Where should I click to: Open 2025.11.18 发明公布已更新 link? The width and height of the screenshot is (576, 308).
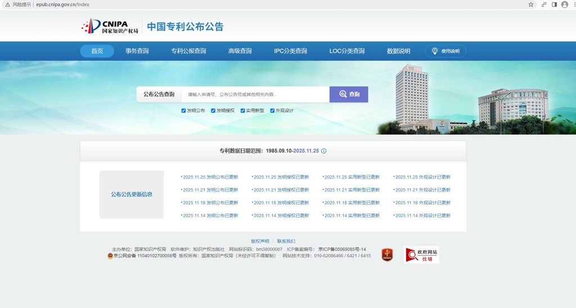point(210,203)
